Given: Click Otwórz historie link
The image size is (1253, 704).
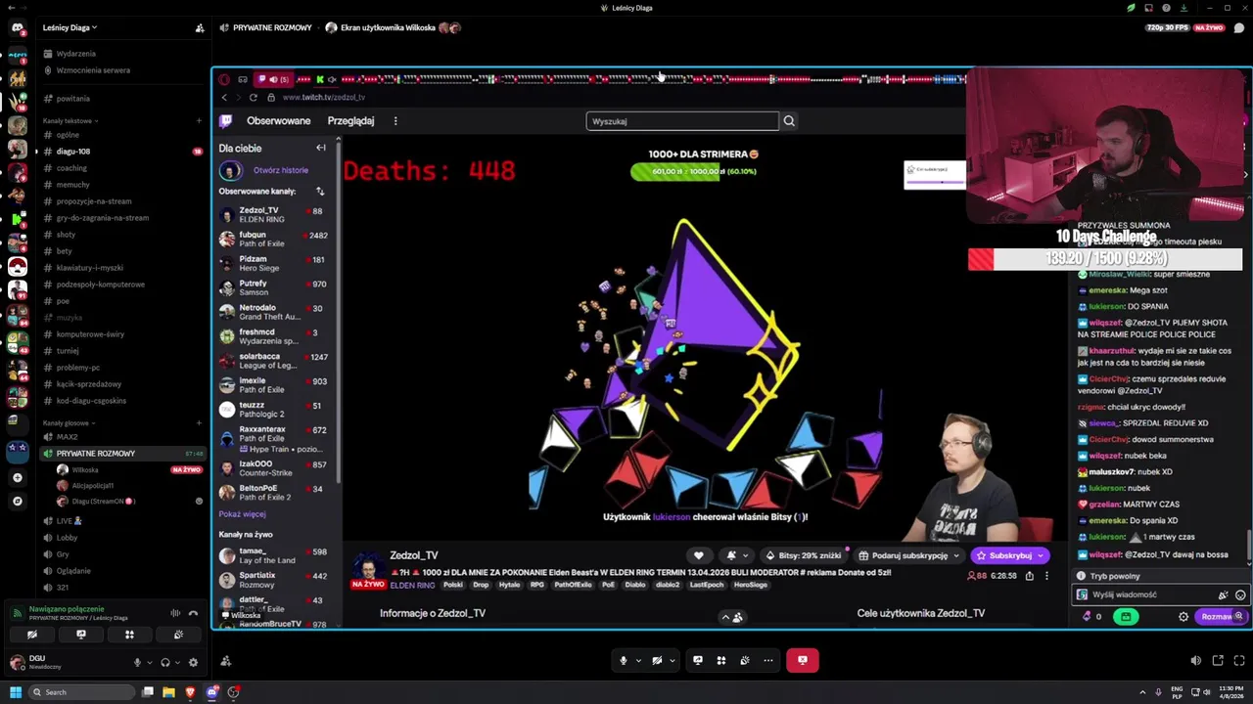Looking at the screenshot, I should (281, 170).
